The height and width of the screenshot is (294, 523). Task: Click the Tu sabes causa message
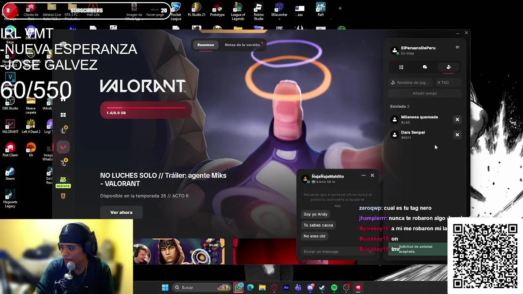click(318, 225)
